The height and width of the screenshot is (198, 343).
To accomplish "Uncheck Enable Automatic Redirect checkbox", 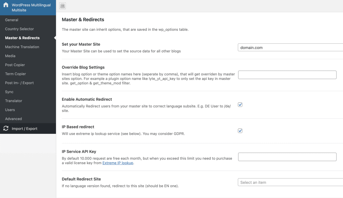I will (240, 105).
